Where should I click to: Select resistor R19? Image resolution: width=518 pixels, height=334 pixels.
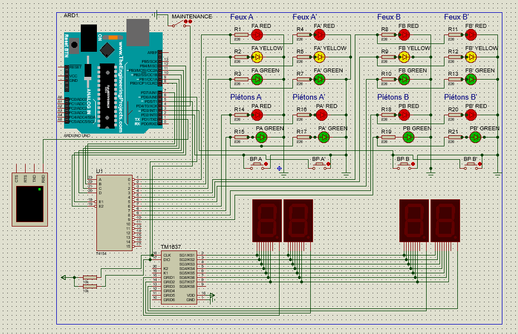click(388, 137)
